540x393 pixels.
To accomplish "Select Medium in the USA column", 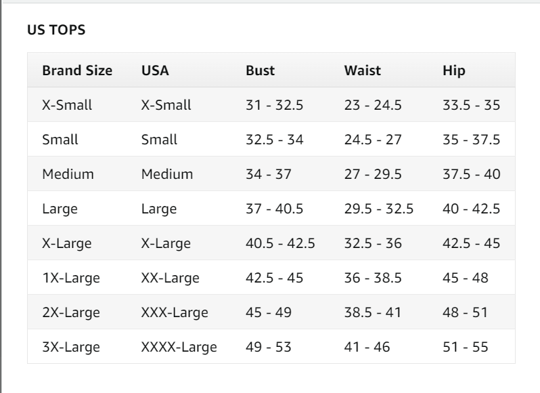I will (x=166, y=174).
